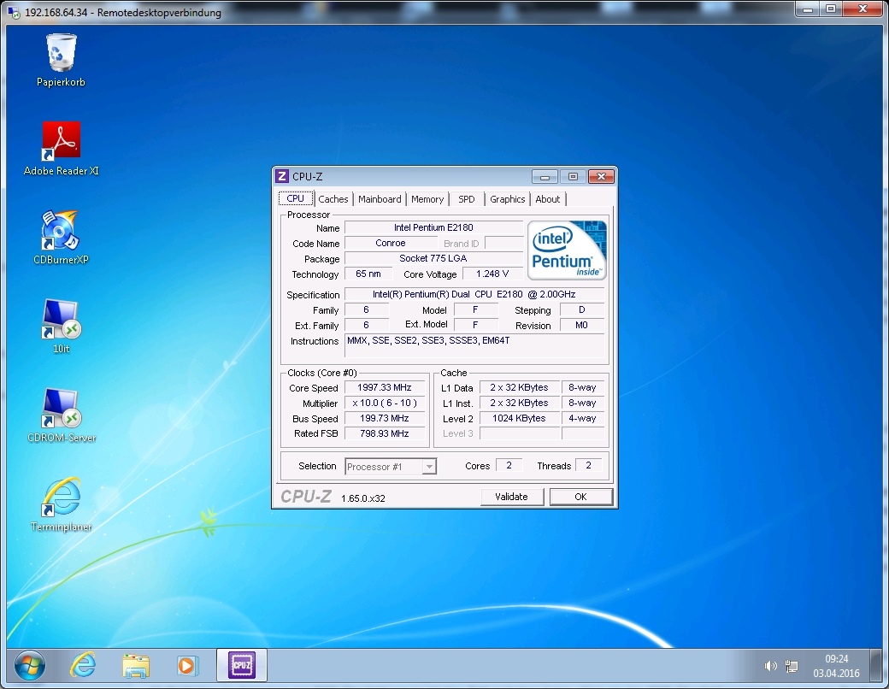Image resolution: width=889 pixels, height=689 pixels.
Task: Expand the Processor #1 selection dropdown
Action: click(429, 467)
